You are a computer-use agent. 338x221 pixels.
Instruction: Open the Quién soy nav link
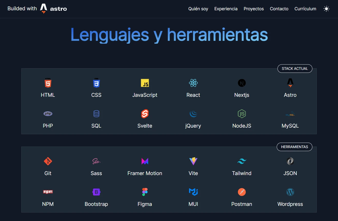198,9
